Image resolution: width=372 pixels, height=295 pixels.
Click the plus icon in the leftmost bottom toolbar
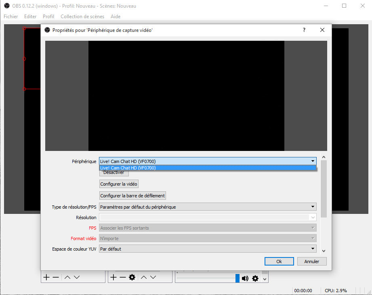46,278
